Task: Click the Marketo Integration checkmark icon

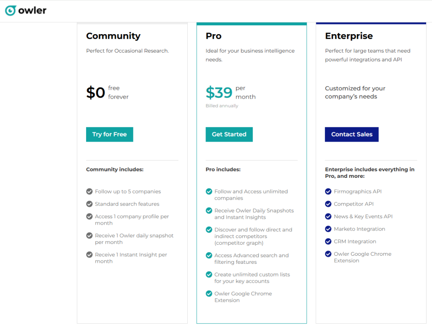Action: coord(328,229)
